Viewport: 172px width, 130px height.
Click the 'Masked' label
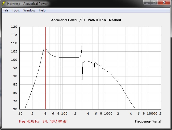coord(115,20)
